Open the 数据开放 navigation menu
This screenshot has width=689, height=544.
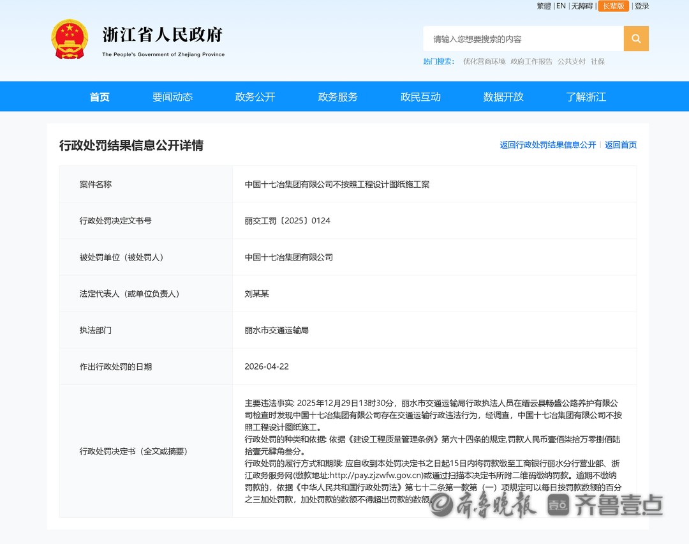coord(503,97)
